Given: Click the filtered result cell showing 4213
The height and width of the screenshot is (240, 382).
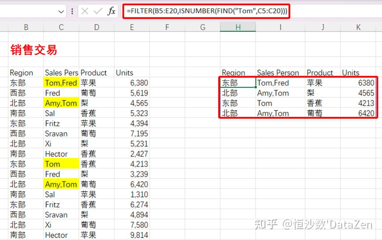Looking at the screenshot, I should point(358,103).
